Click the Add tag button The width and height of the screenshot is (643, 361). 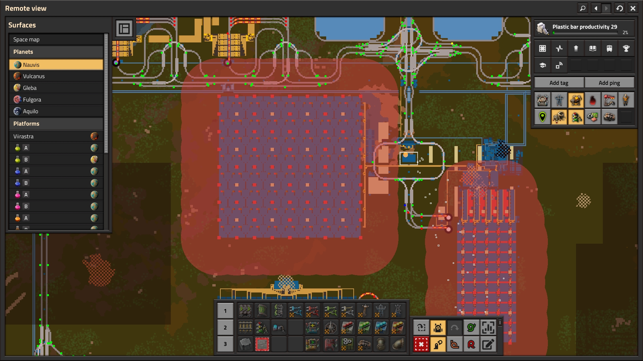pos(559,83)
